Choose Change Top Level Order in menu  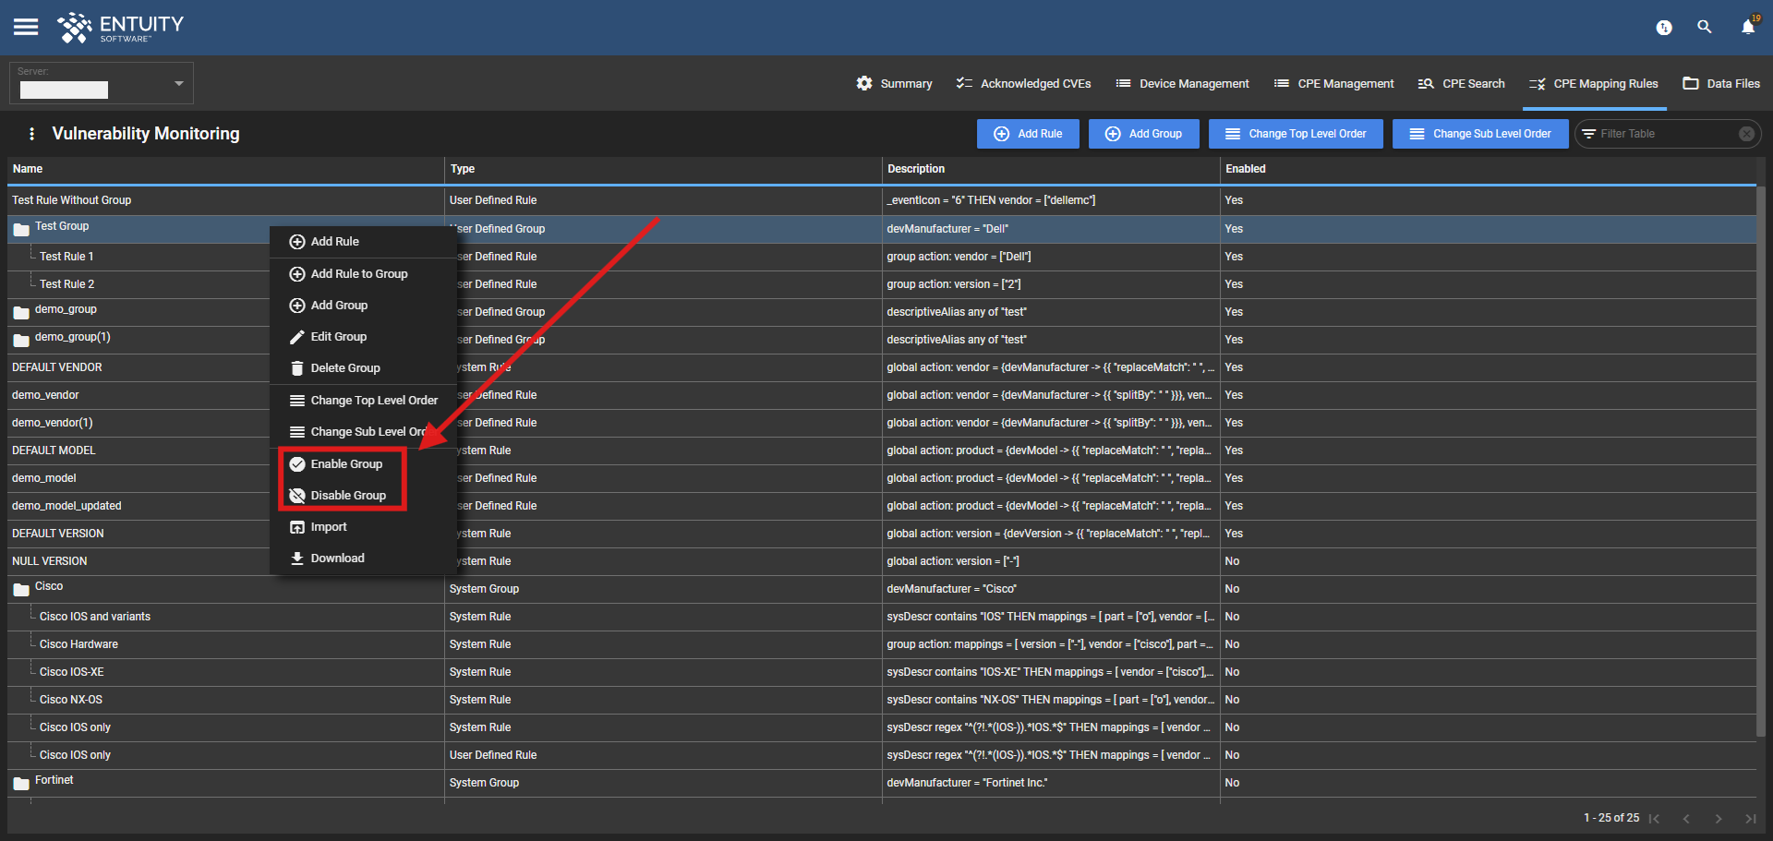(363, 401)
